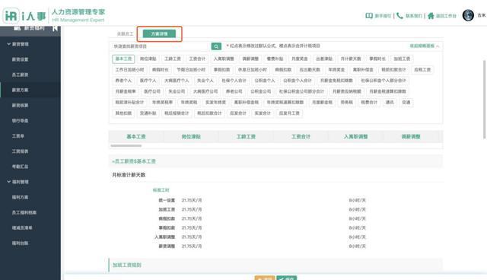Click the 薪资福利 module icon in sidebar header

17,28
